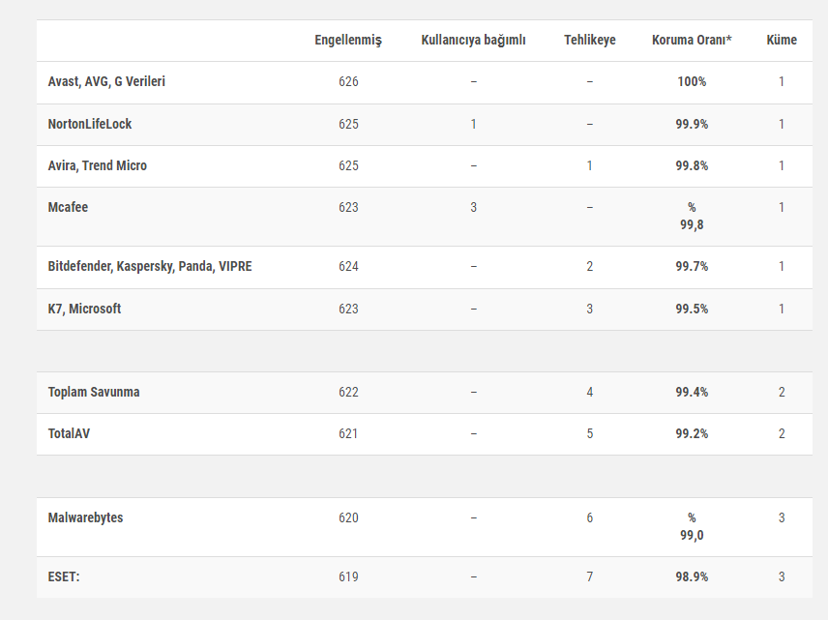
Task: Click the 100% protection rate value
Action: point(692,81)
